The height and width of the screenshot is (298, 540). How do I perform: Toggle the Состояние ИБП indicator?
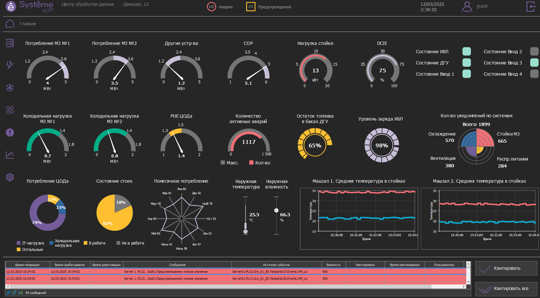tap(467, 52)
